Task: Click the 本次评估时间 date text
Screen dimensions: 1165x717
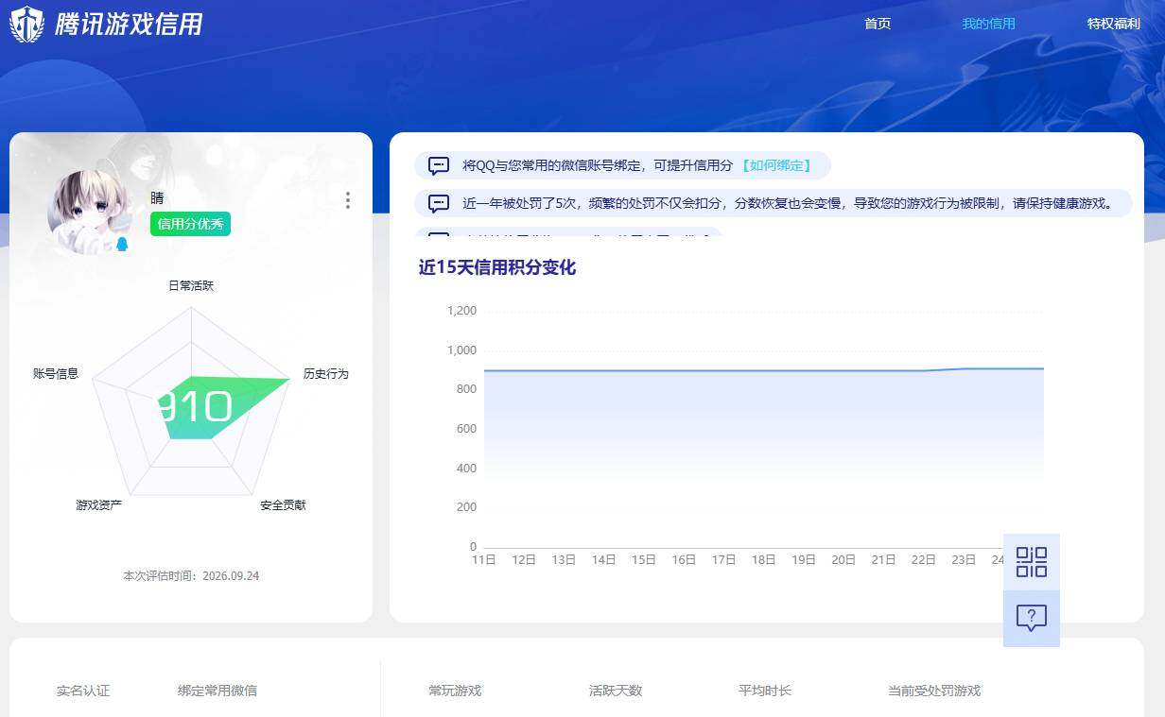Action: [191, 575]
